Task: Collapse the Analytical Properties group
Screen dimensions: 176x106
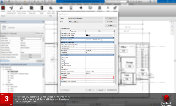Action: (114, 42)
